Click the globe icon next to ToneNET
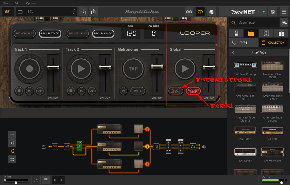 pos(273,12)
